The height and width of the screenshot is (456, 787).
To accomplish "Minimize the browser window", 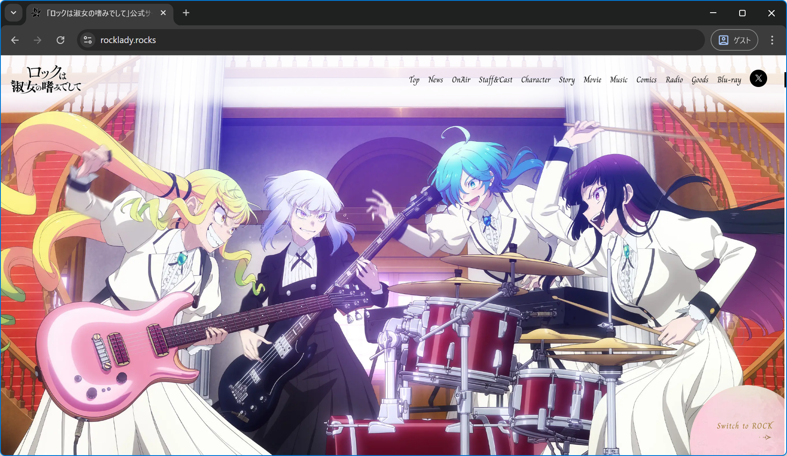I will coord(713,13).
